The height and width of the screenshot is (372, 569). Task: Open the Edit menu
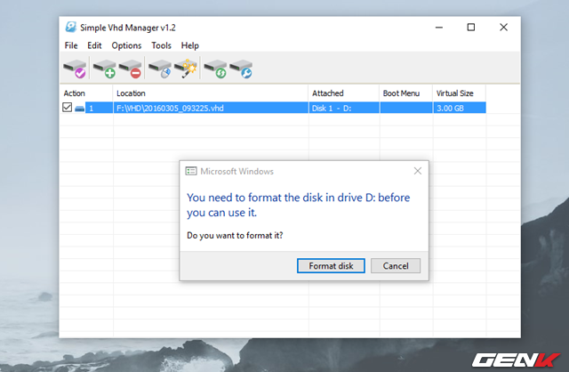click(94, 45)
